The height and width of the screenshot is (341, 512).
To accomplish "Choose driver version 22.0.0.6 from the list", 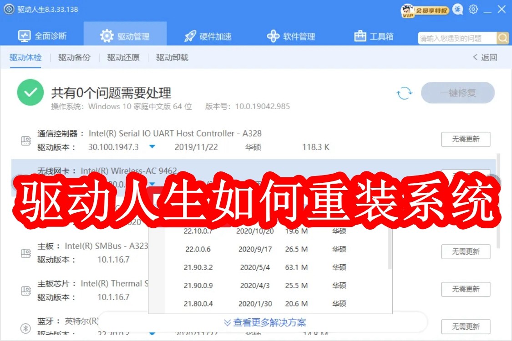I will 198,249.
